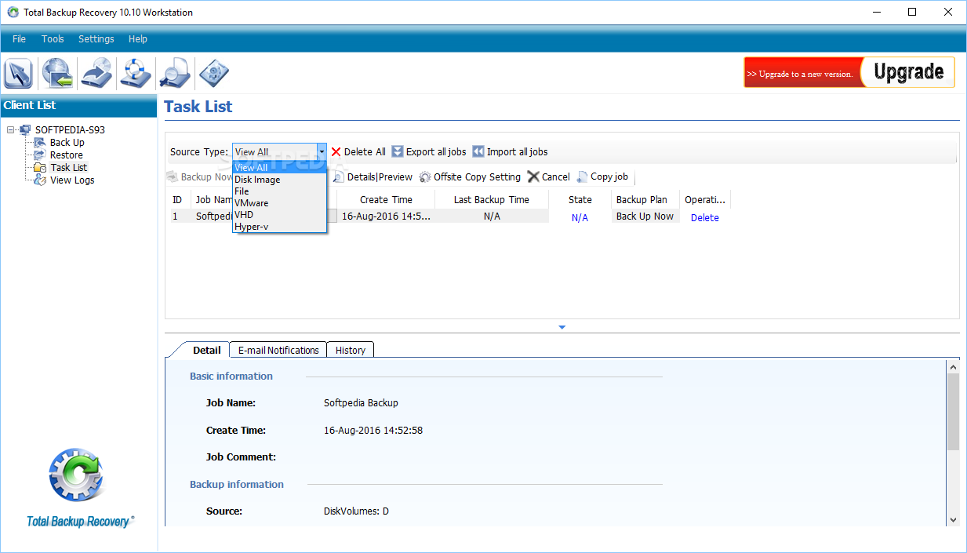Select the Restore tree item
The height and width of the screenshot is (553, 967).
tap(67, 155)
